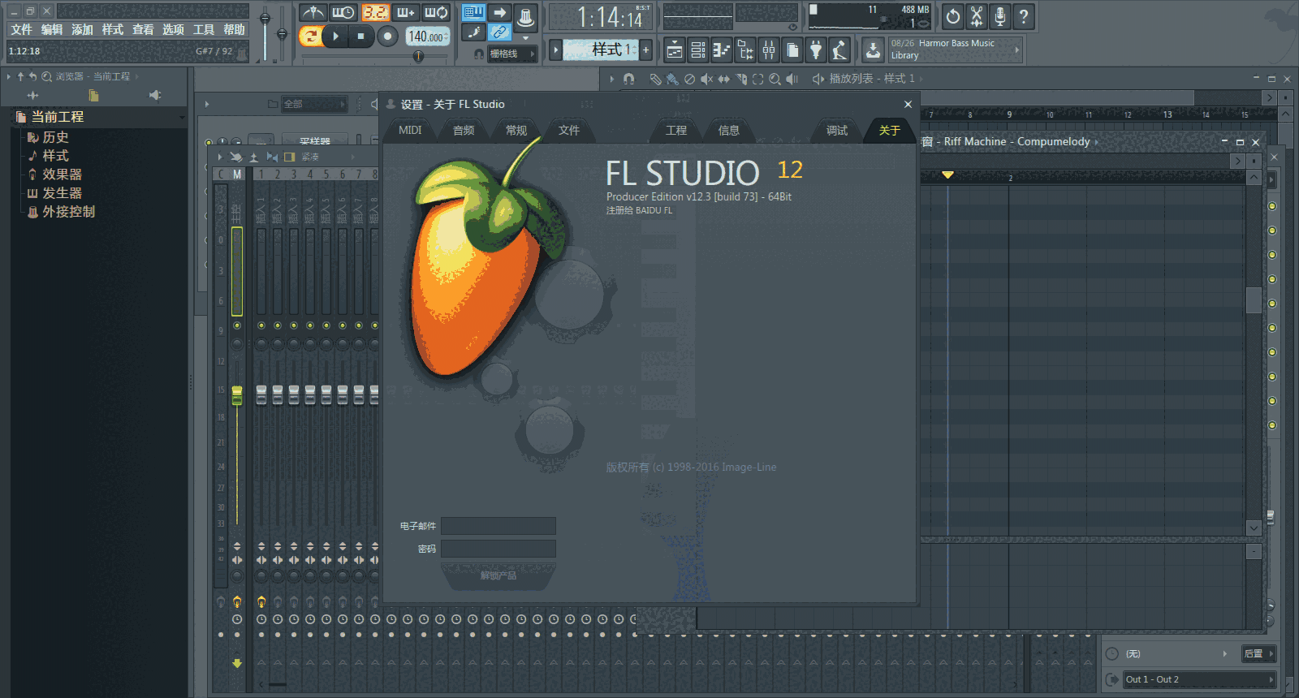Open the 帮助 menu
Screen dimensions: 1299x698
tap(234, 29)
